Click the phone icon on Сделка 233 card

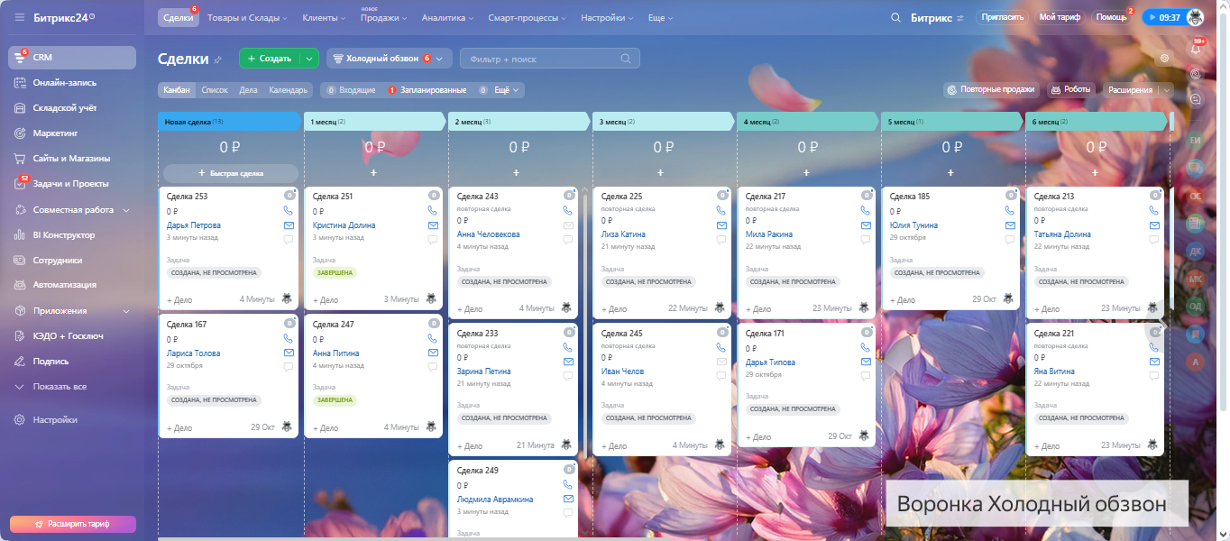pos(568,347)
